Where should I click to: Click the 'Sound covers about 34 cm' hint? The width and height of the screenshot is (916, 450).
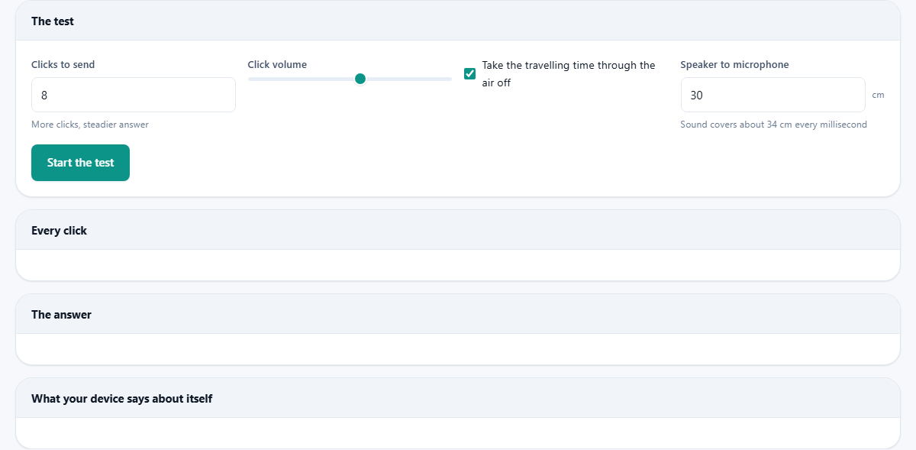774,125
